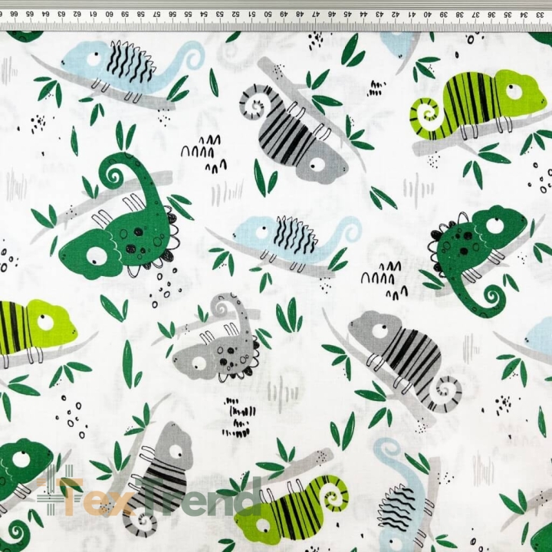Viewport: 552px width, 552px height.
Task: Click the 50 mark on the ruler
Action: (x=267, y=15)
